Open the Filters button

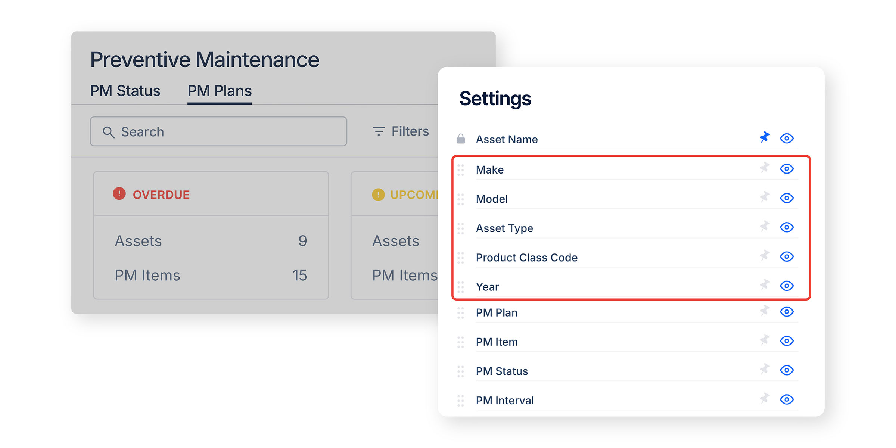point(401,131)
